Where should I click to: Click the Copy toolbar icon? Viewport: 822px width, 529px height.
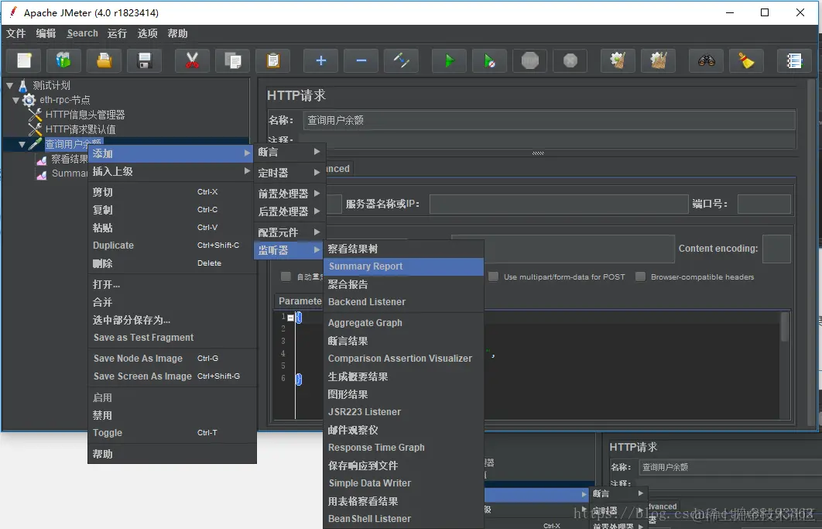[233, 61]
